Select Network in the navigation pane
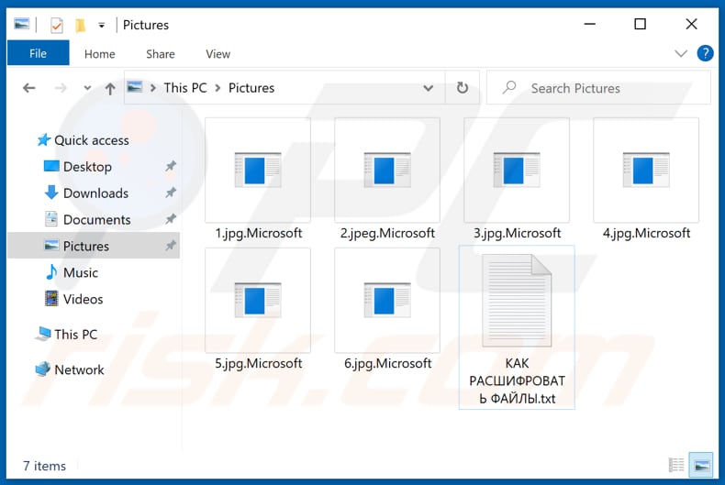Image resolution: width=725 pixels, height=485 pixels. click(x=70, y=369)
